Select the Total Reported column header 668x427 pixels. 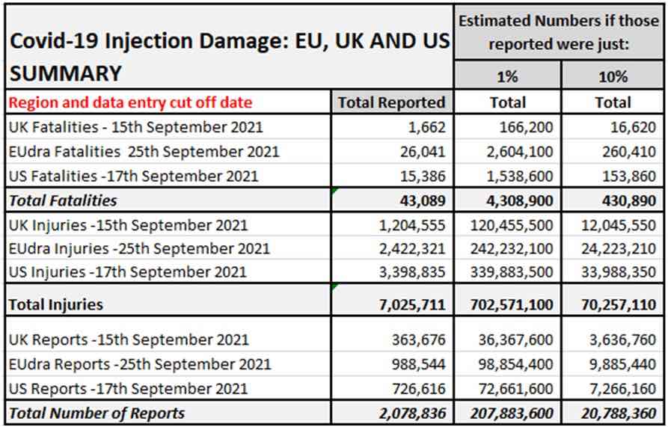[x=392, y=102]
